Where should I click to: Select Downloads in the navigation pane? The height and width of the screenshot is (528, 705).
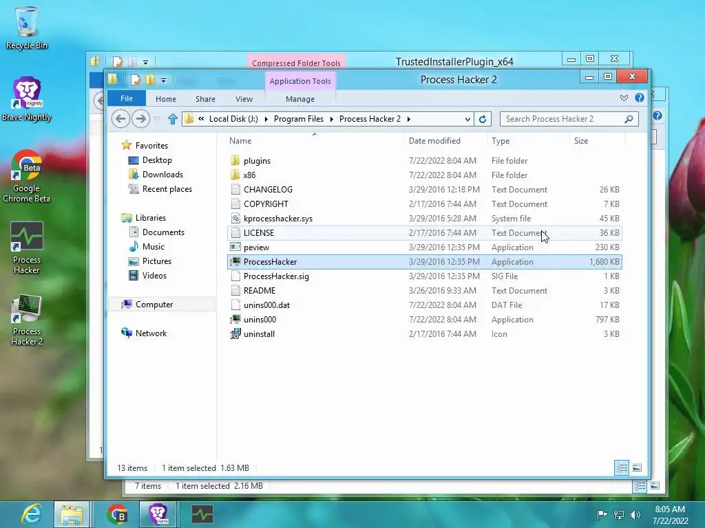pos(162,174)
